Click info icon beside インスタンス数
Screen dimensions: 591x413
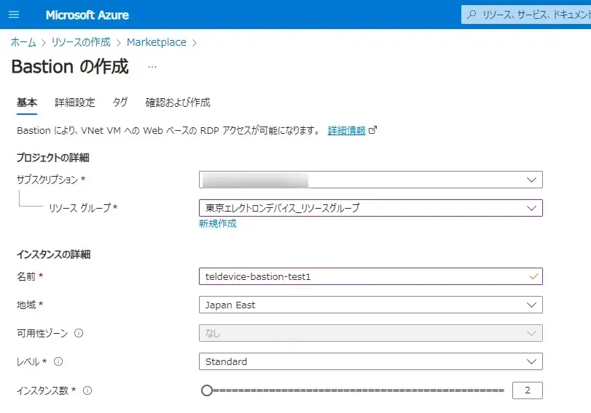coord(87,390)
